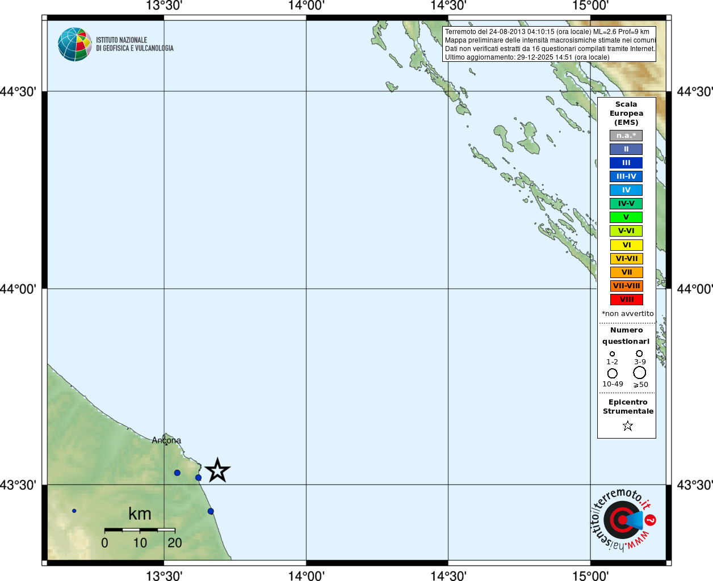Click the green V intensity swatch
Screen dimensions: 713x581
pos(626,217)
